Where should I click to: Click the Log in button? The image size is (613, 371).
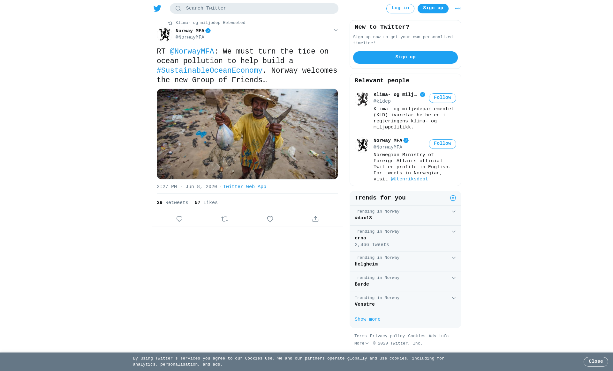[400, 9]
